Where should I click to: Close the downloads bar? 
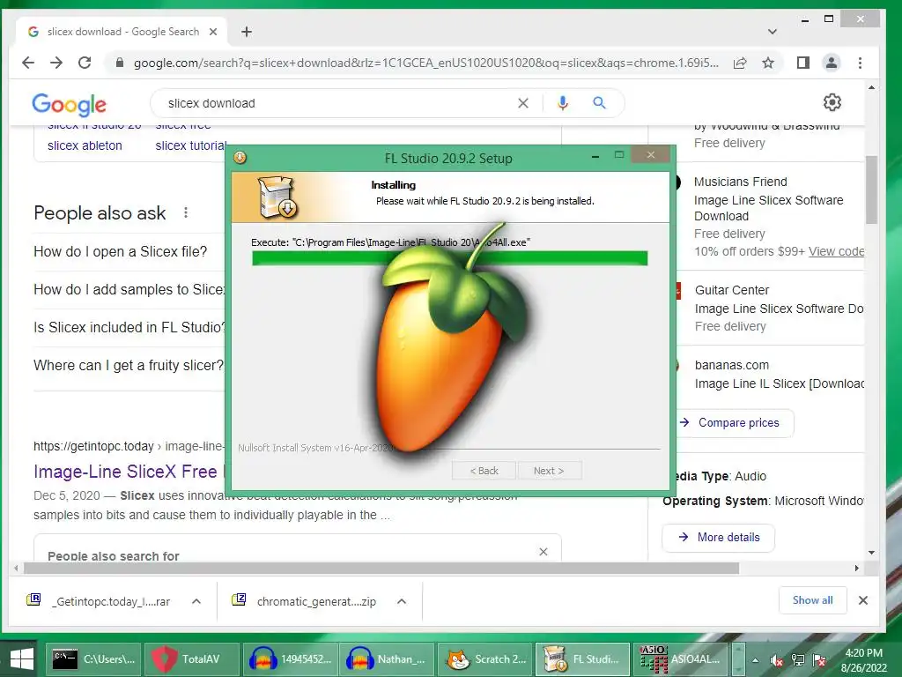click(x=863, y=599)
